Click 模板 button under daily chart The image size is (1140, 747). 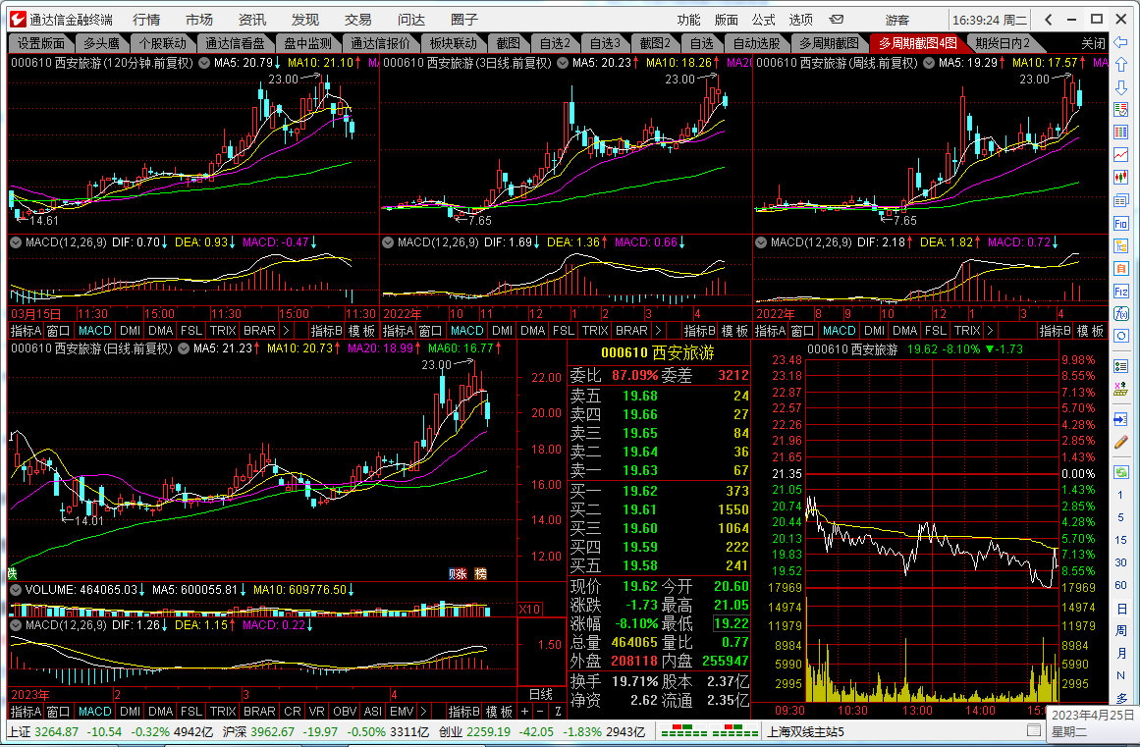click(x=499, y=712)
